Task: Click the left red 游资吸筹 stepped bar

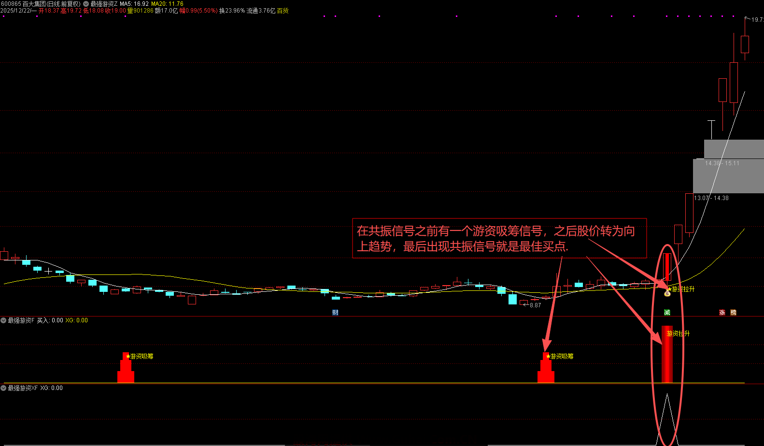Action: tap(126, 368)
